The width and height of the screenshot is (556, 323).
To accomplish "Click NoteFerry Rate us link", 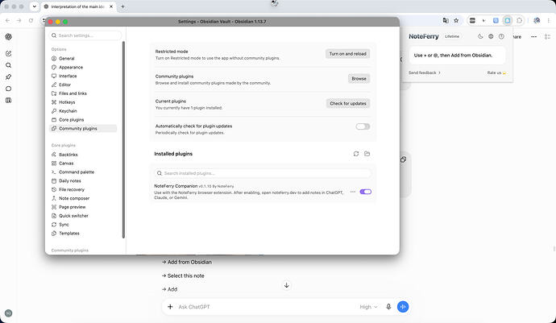I will 496,72.
